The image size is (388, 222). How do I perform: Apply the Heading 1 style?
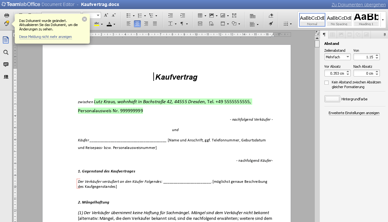pyautogui.click(x=366, y=20)
